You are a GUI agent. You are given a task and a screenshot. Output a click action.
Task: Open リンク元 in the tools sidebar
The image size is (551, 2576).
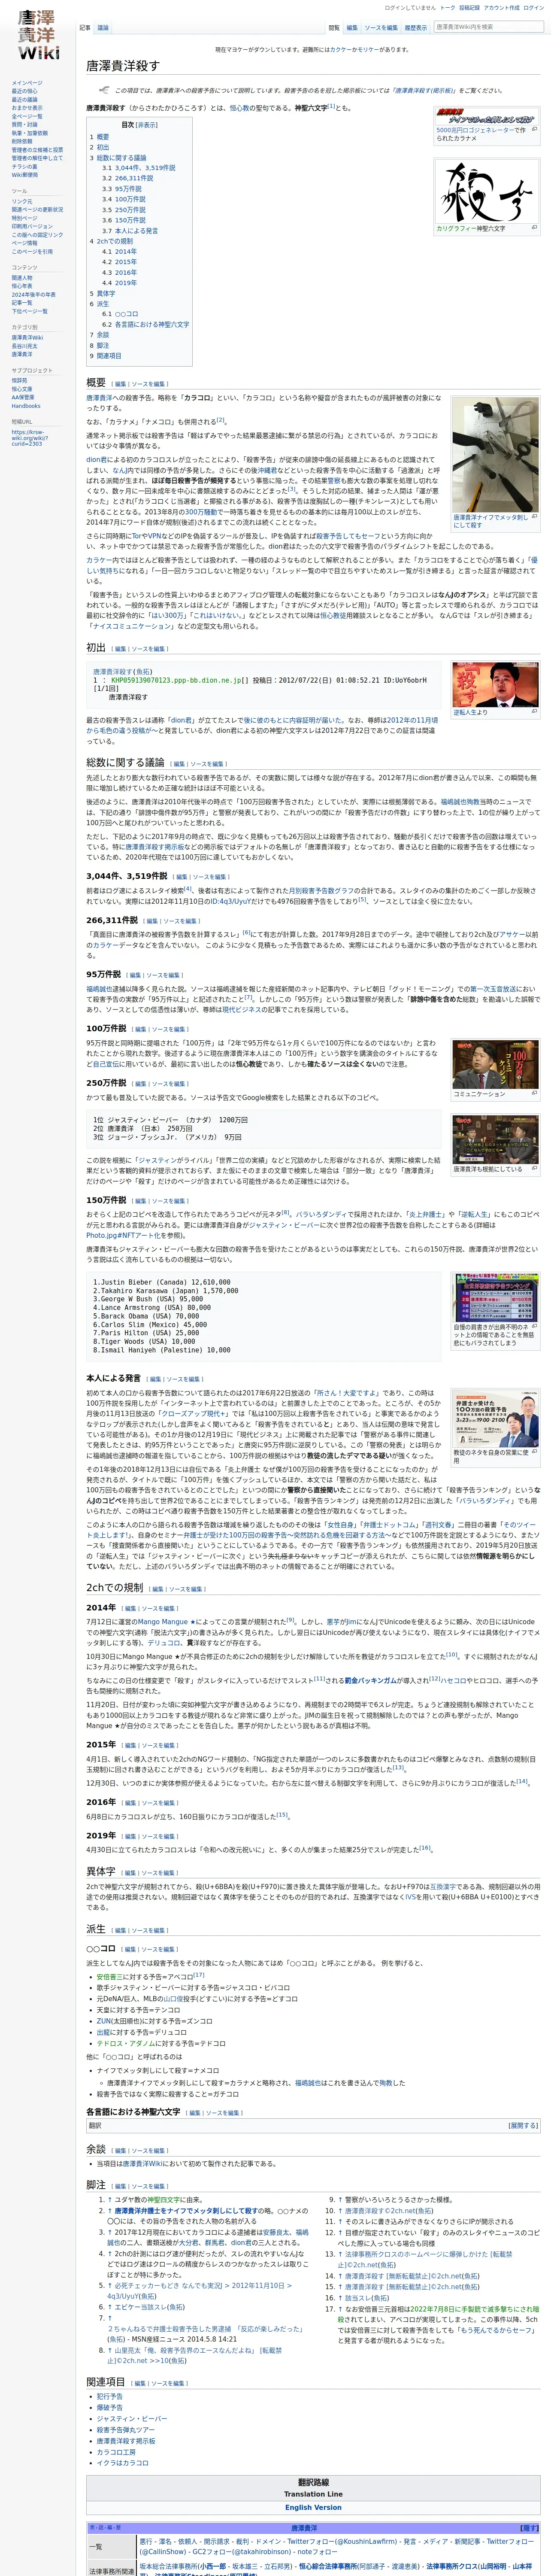tap(22, 202)
